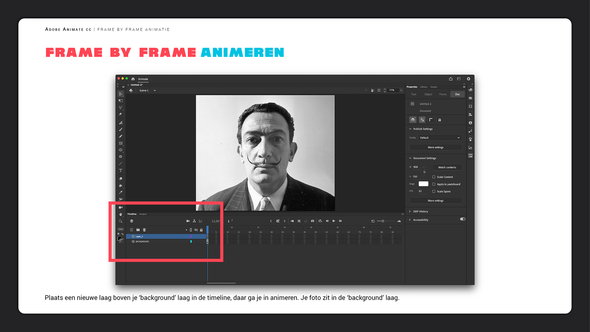This screenshot has height=332, width=590.
Task: Open the Frame properties tab
Action: pyautogui.click(x=442, y=94)
